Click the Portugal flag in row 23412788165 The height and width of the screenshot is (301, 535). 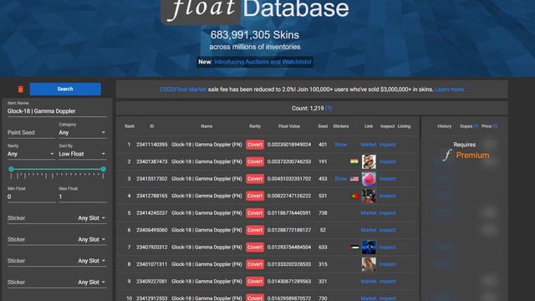[x=354, y=196]
